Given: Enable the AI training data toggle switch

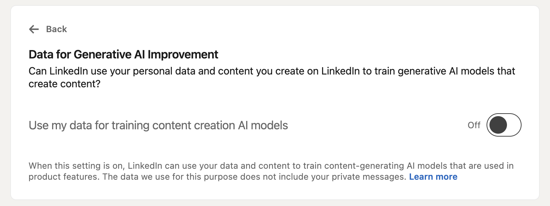Looking at the screenshot, I should [504, 125].
